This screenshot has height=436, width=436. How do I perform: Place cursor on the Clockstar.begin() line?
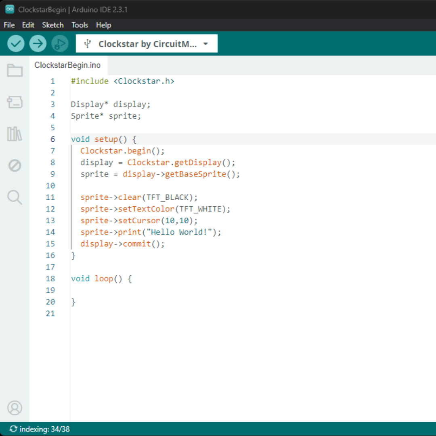(x=122, y=151)
